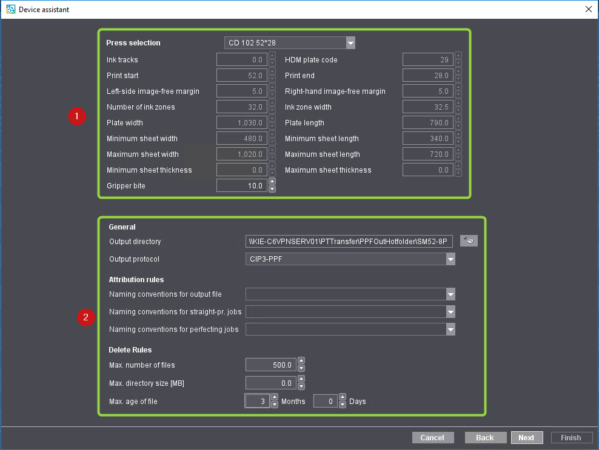
Task: Expand the Output protocol CIP3-PPF dropdown
Action: click(450, 259)
